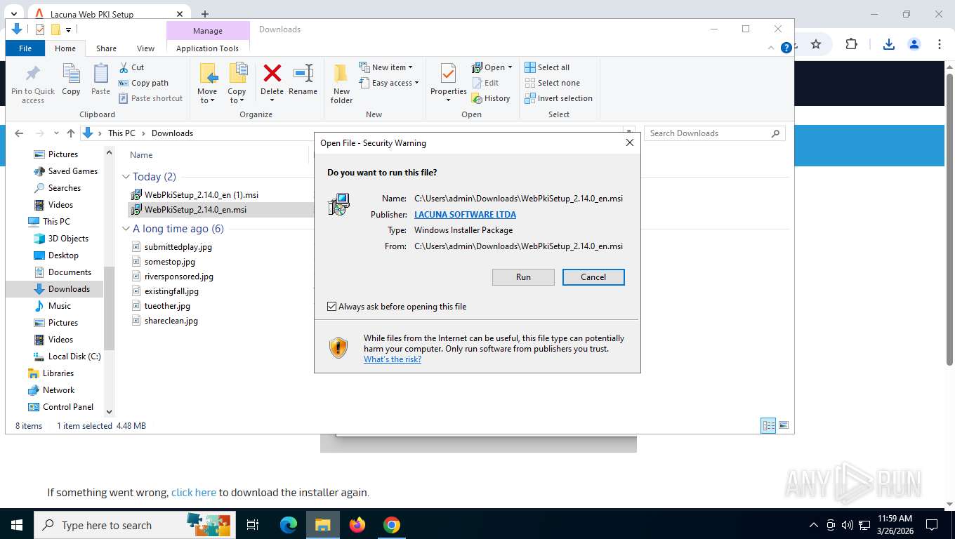Screen dimensions: 955x539
Task: Open Documents in navigation pane
Action: (70, 272)
